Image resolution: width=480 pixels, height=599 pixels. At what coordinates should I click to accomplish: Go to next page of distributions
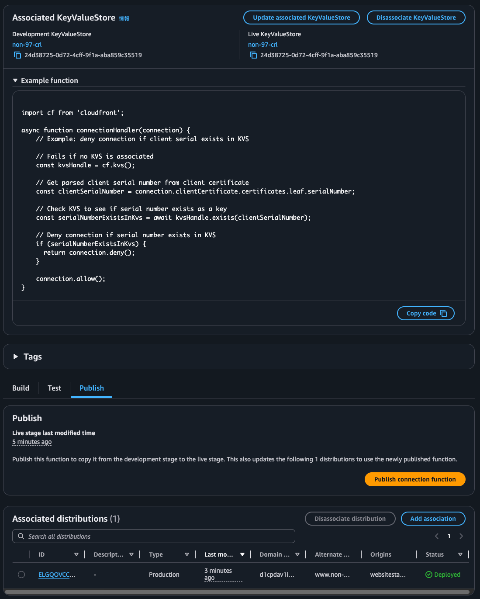tap(461, 536)
